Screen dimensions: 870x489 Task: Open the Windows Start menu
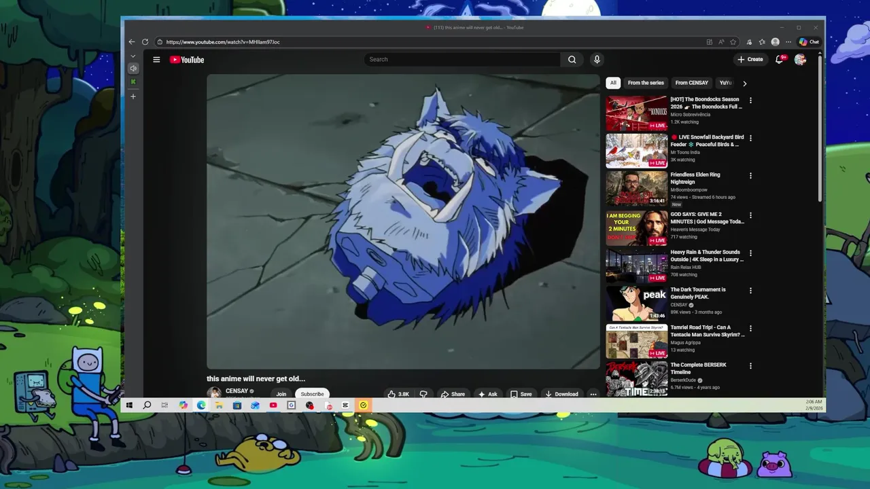(129, 405)
